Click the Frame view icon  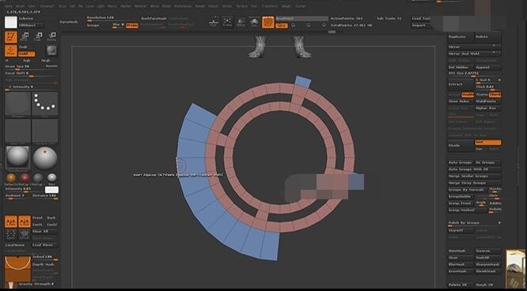click(227, 21)
